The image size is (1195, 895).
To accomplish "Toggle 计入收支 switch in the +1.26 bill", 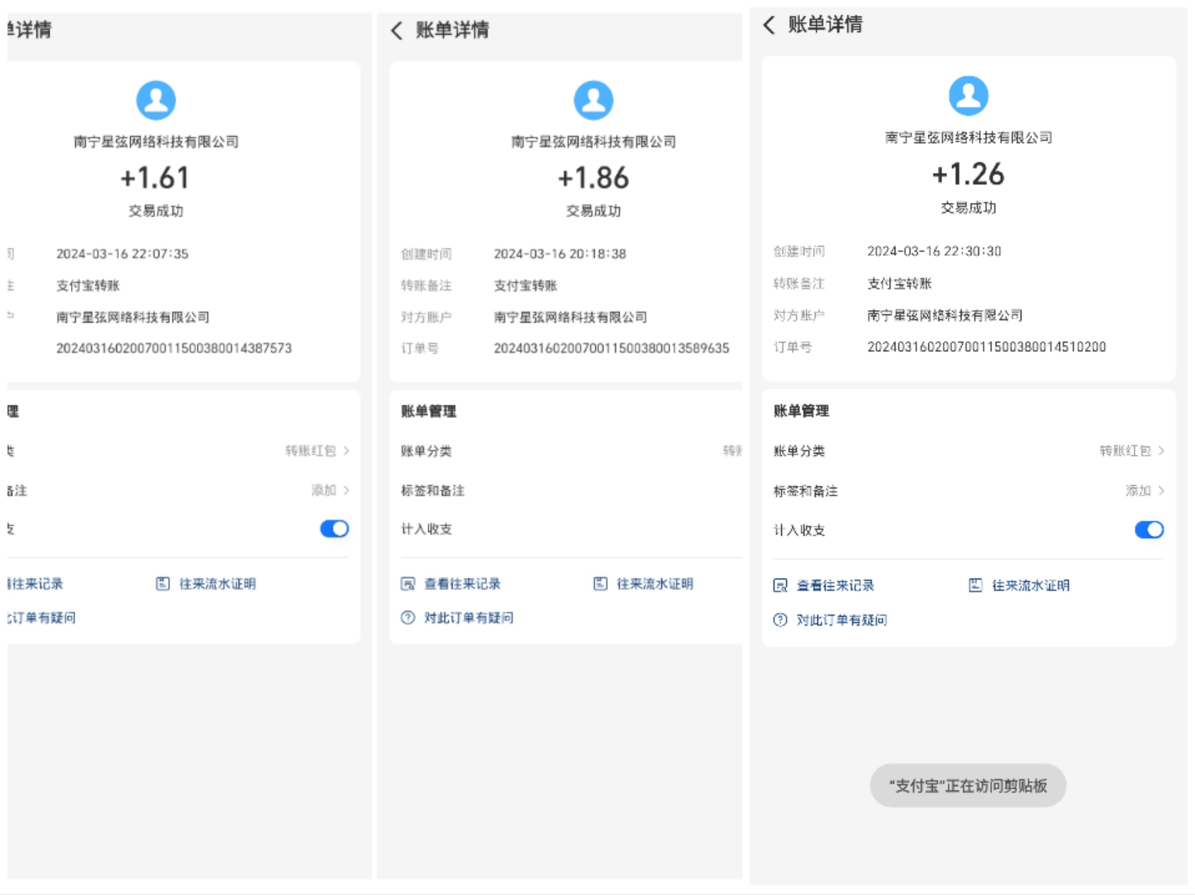I will (1149, 530).
